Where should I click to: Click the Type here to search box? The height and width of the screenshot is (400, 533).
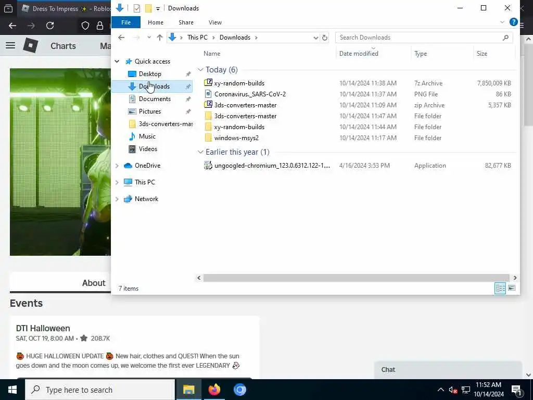[100, 390]
